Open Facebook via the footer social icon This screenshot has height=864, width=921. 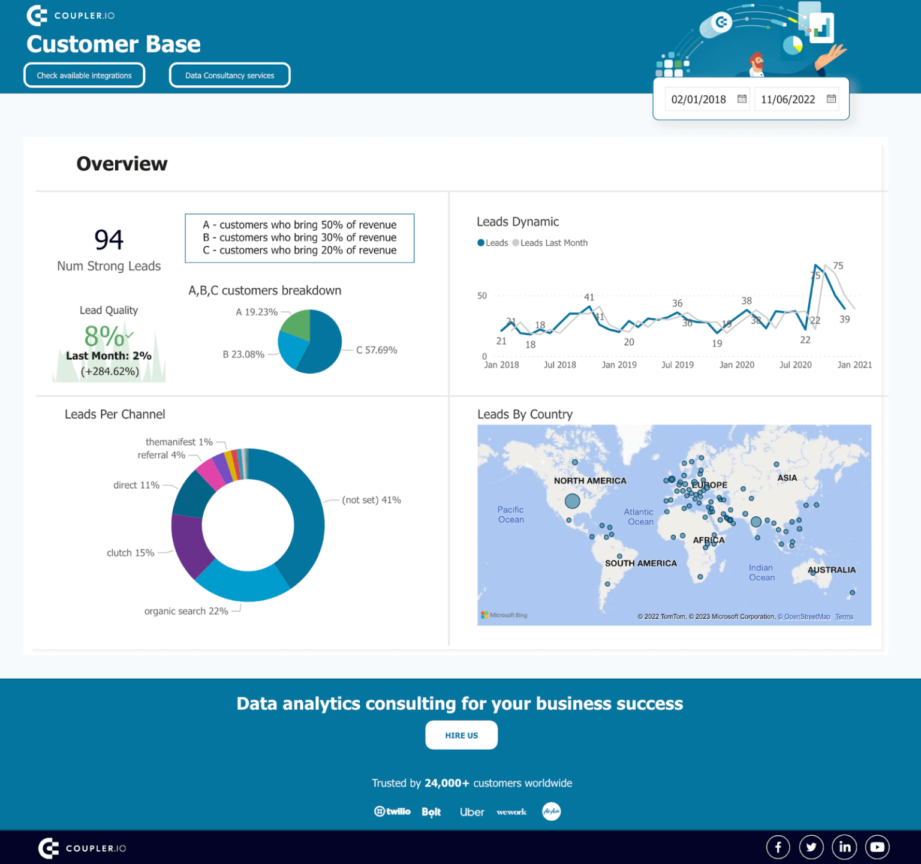click(778, 847)
